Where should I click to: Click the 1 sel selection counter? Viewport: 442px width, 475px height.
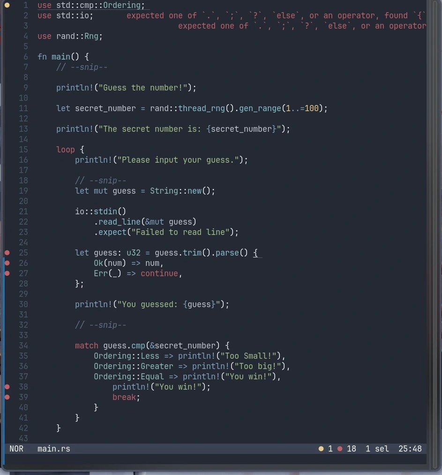[377, 449]
